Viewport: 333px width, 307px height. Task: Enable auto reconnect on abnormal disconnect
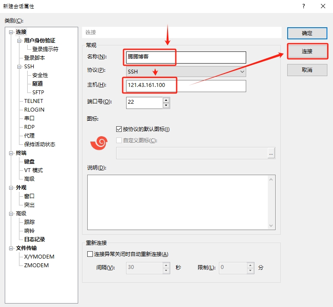tap(90, 254)
